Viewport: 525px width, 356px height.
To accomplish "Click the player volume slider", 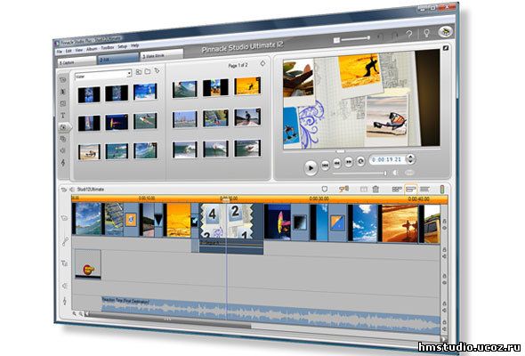I will (359, 174).
